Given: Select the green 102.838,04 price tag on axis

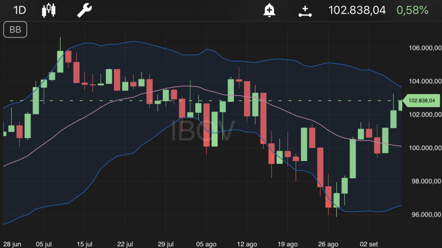Looking at the screenshot, I should coord(421,101).
